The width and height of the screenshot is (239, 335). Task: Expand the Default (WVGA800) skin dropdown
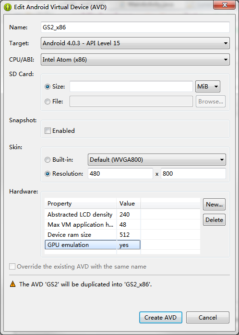[x=157, y=160]
